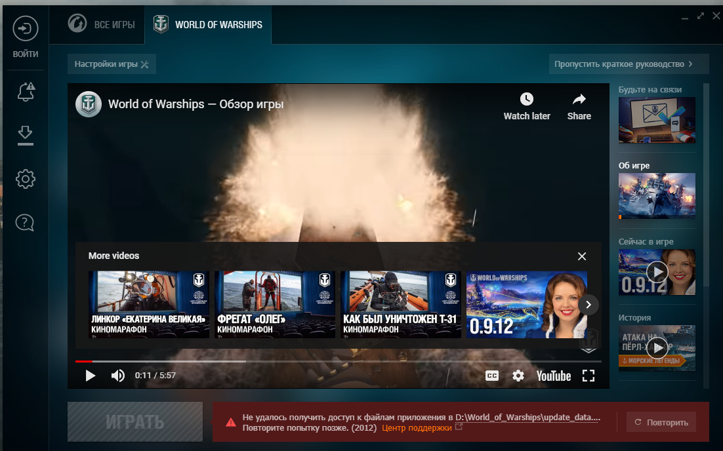Open Центр поддержки support link
The image size is (723, 451).
(417, 428)
